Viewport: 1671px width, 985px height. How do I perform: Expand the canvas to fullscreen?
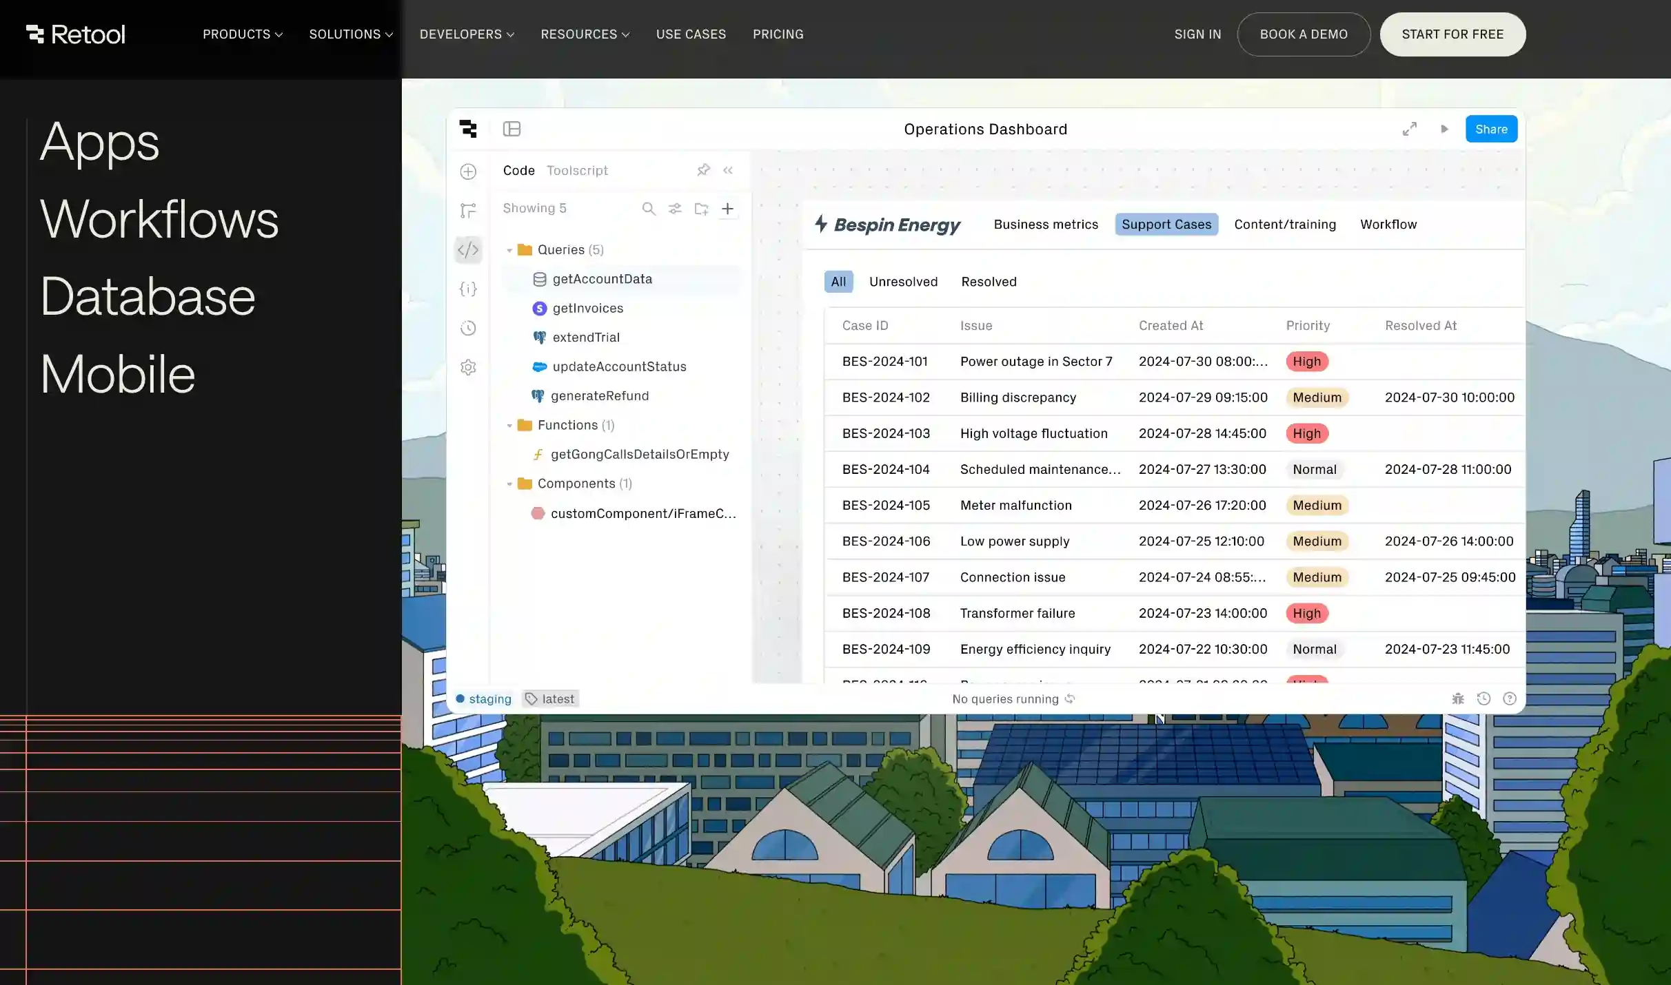(1410, 129)
